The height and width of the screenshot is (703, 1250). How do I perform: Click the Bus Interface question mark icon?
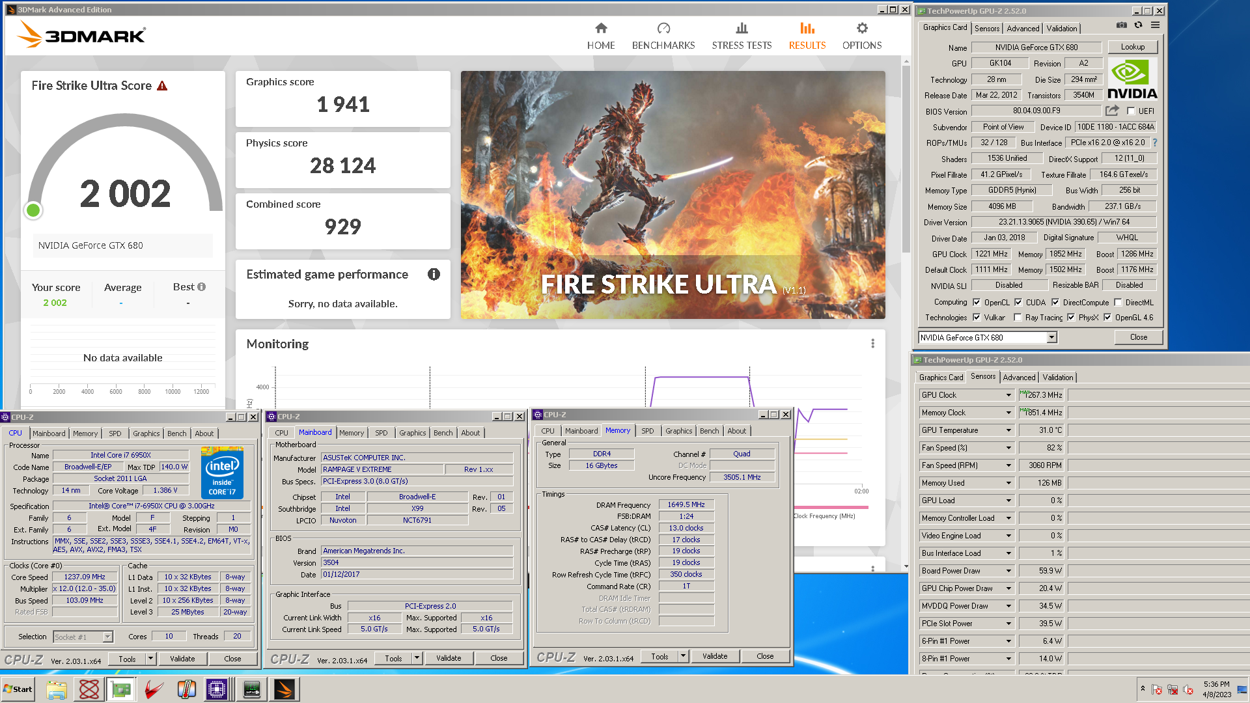coord(1155,143)
